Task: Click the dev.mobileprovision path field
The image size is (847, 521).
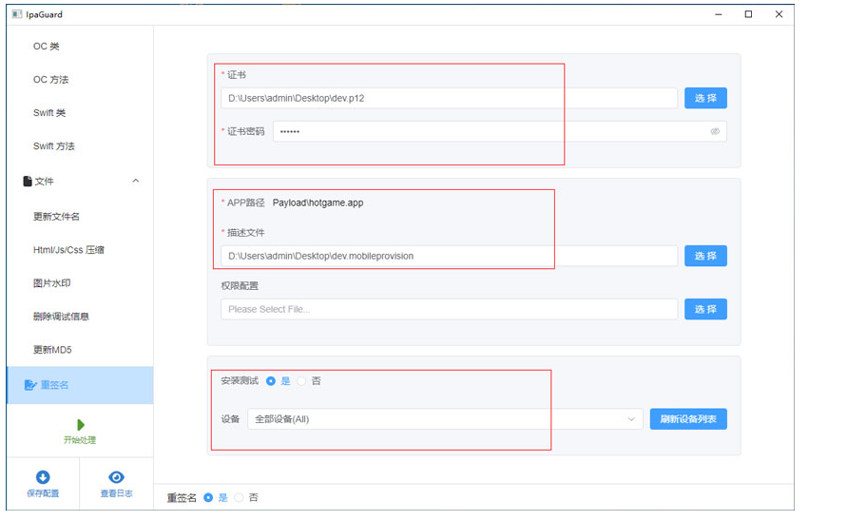Action: (449, 256)
